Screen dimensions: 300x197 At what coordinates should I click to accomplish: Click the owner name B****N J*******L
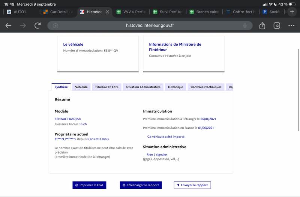point(65,139)
